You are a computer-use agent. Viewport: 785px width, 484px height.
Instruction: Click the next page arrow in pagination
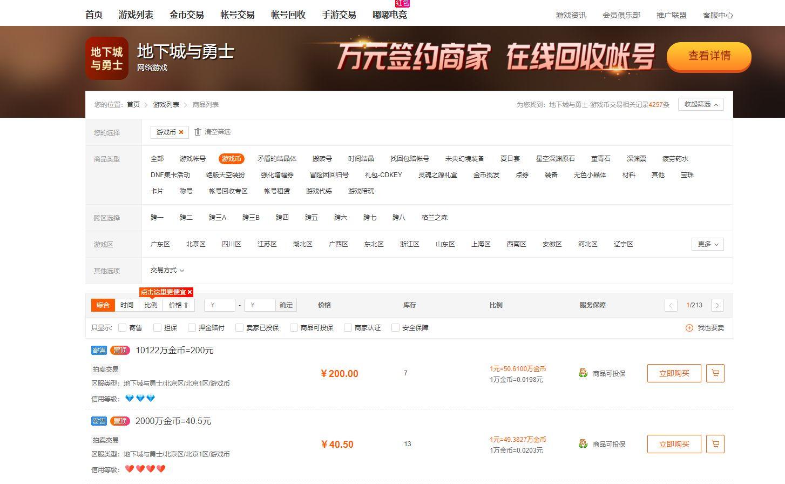click(717, 305)
